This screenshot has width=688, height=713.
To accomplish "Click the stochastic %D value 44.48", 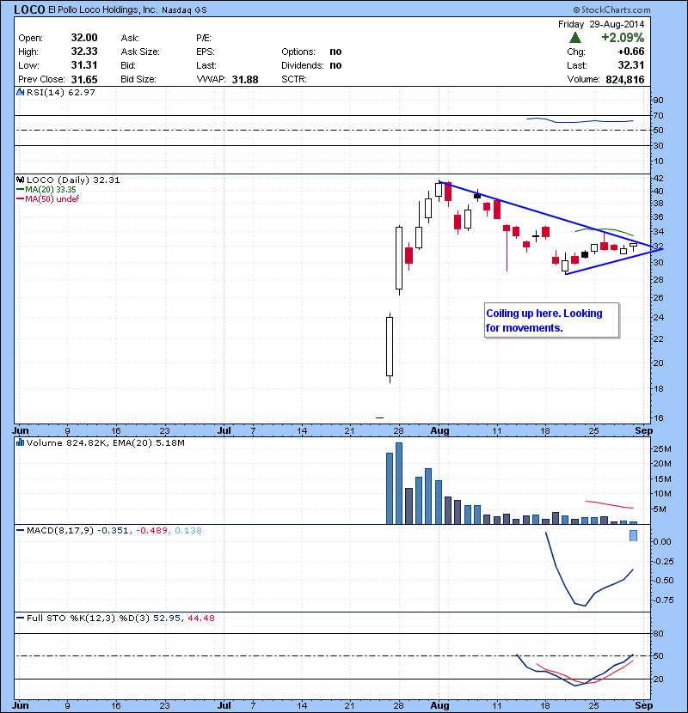I will [200, 619].
